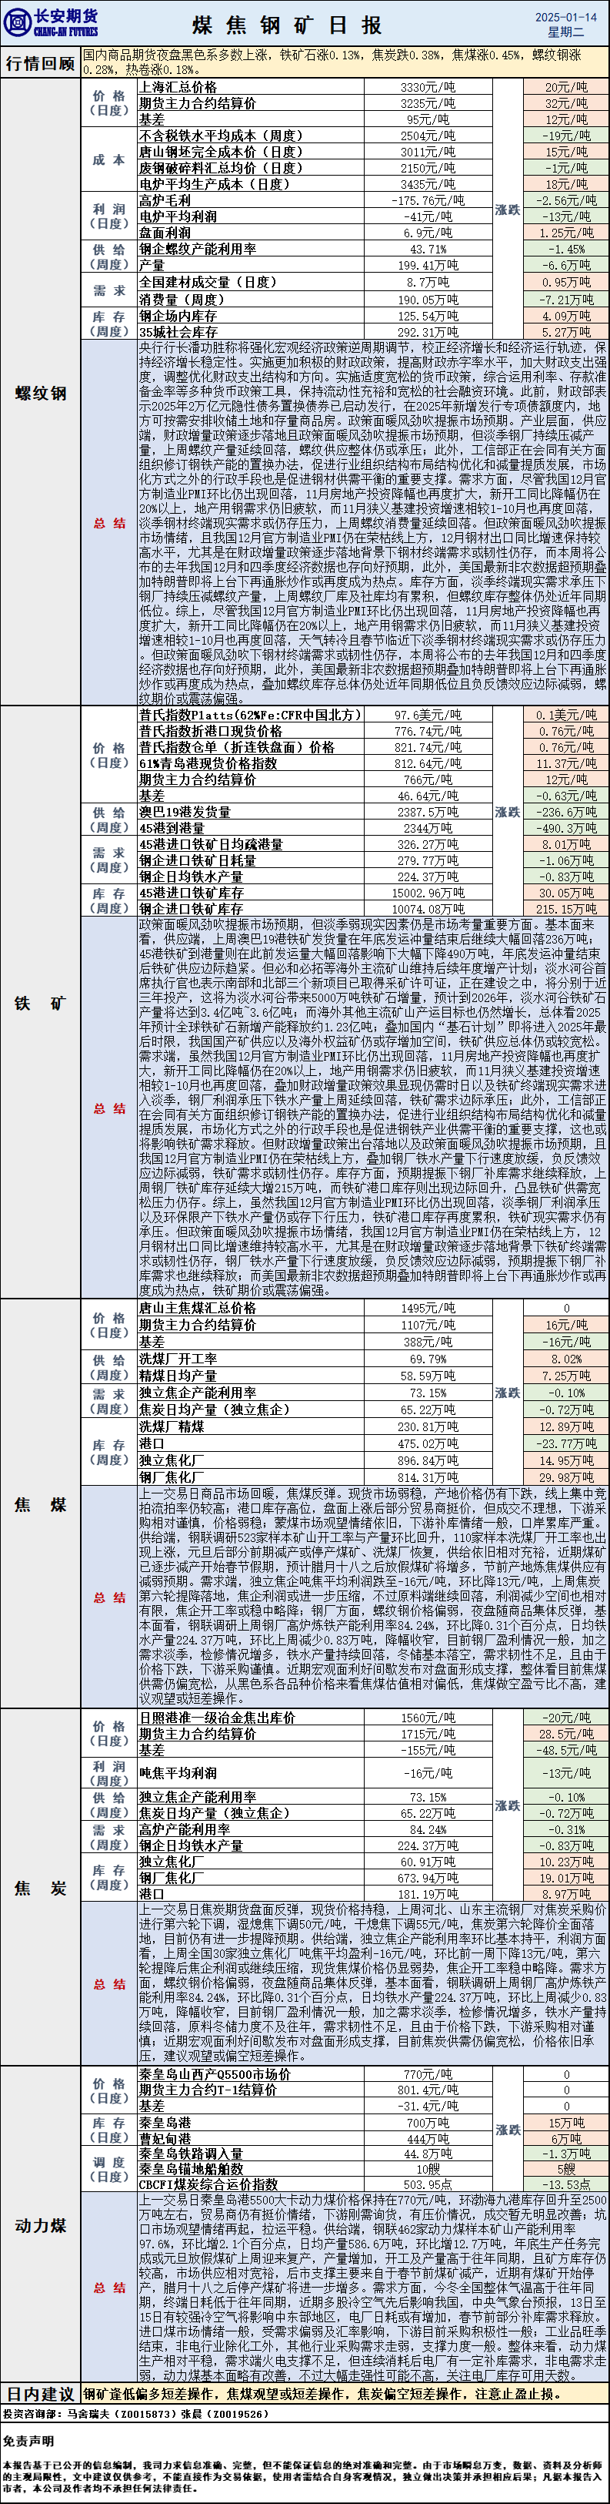The height and width of the screenshot is (2504, 610).
Task: Click 普氏指数Platts(62%Fe:CFR中国北方) row label
Action: coord(251,715)
